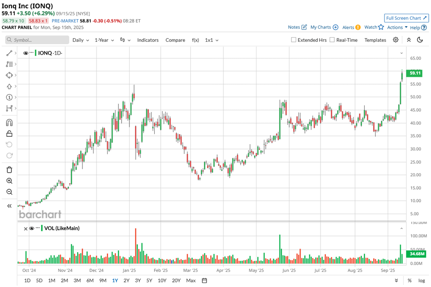431x287 pixels.
Task: Select the Max time range
Action: (191, 281)
